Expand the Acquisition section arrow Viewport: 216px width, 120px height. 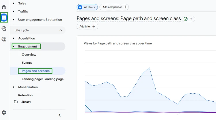14,38
